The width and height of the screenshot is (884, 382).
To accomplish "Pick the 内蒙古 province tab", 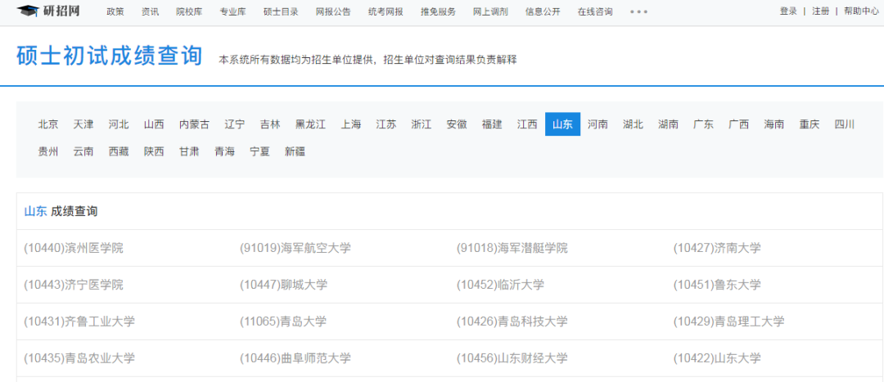I will point(194,124).
